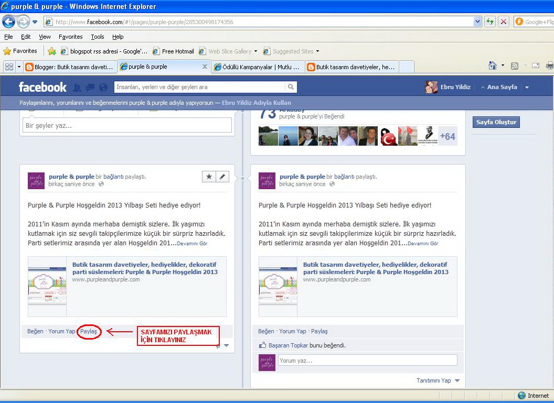Image resolution: width=554 pixels, height=403 pixels.
Task: Click the Facebook logo
Action: coord(42,87)
